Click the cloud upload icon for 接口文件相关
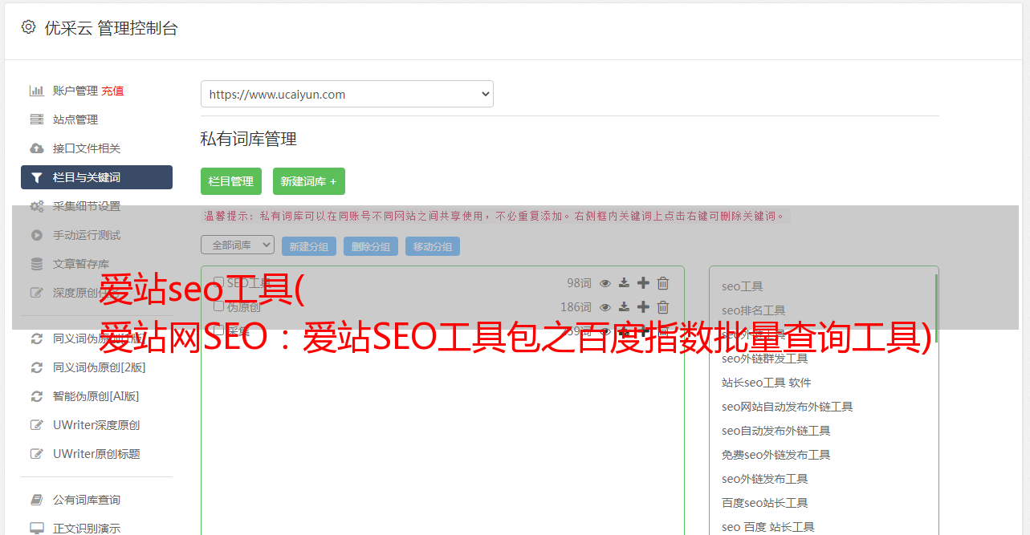Viewport: 1030px width, 535px height. [36, 148]
